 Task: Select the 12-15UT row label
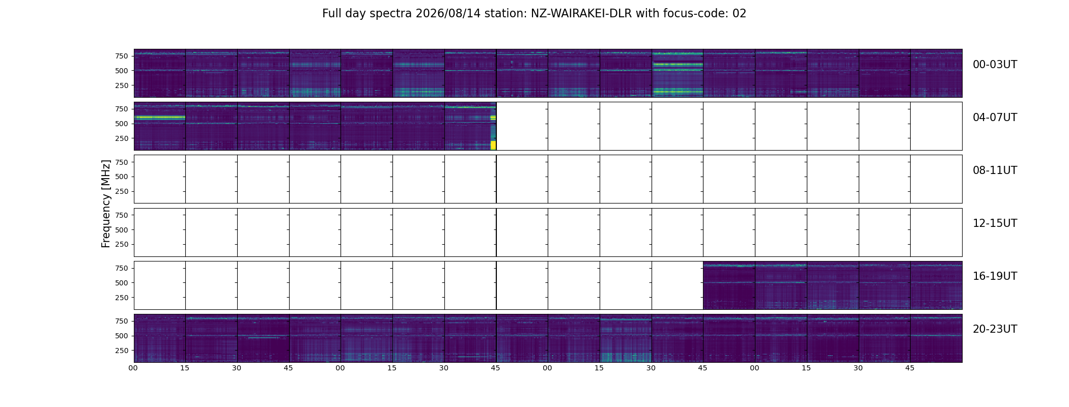(x=995, y=223)
